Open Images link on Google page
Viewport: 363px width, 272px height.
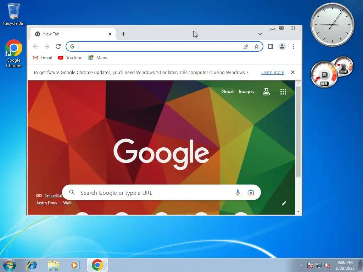[x=246, y=92]
